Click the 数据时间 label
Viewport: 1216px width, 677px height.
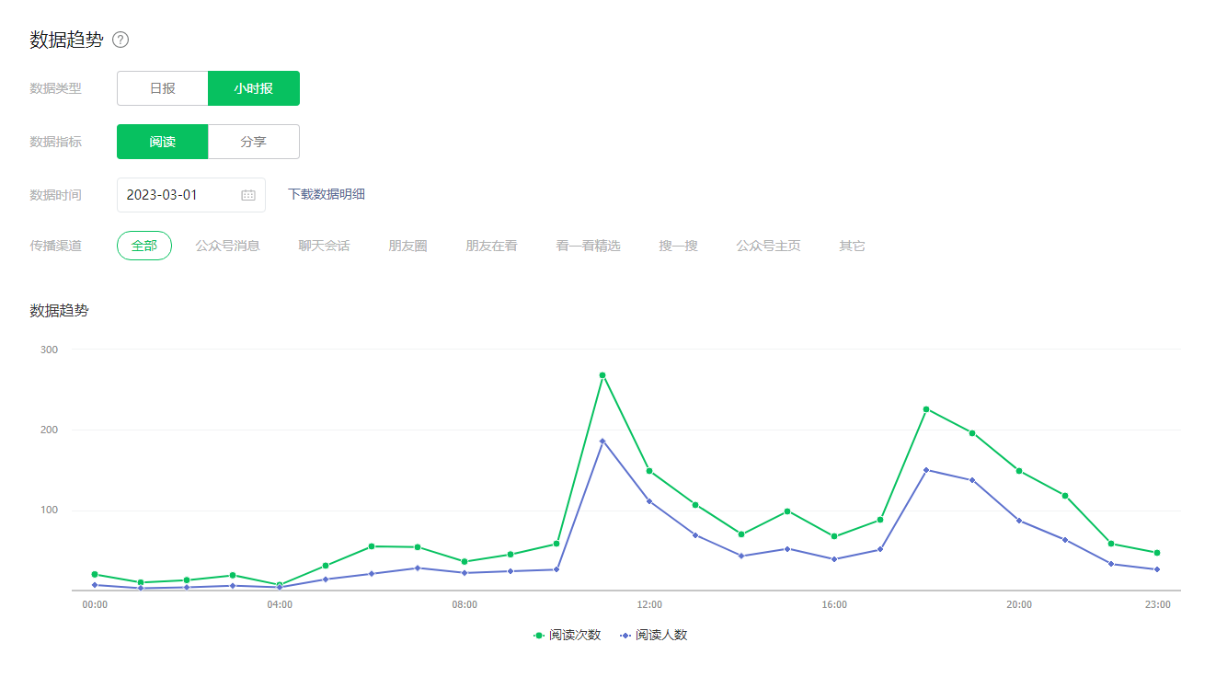55,195
